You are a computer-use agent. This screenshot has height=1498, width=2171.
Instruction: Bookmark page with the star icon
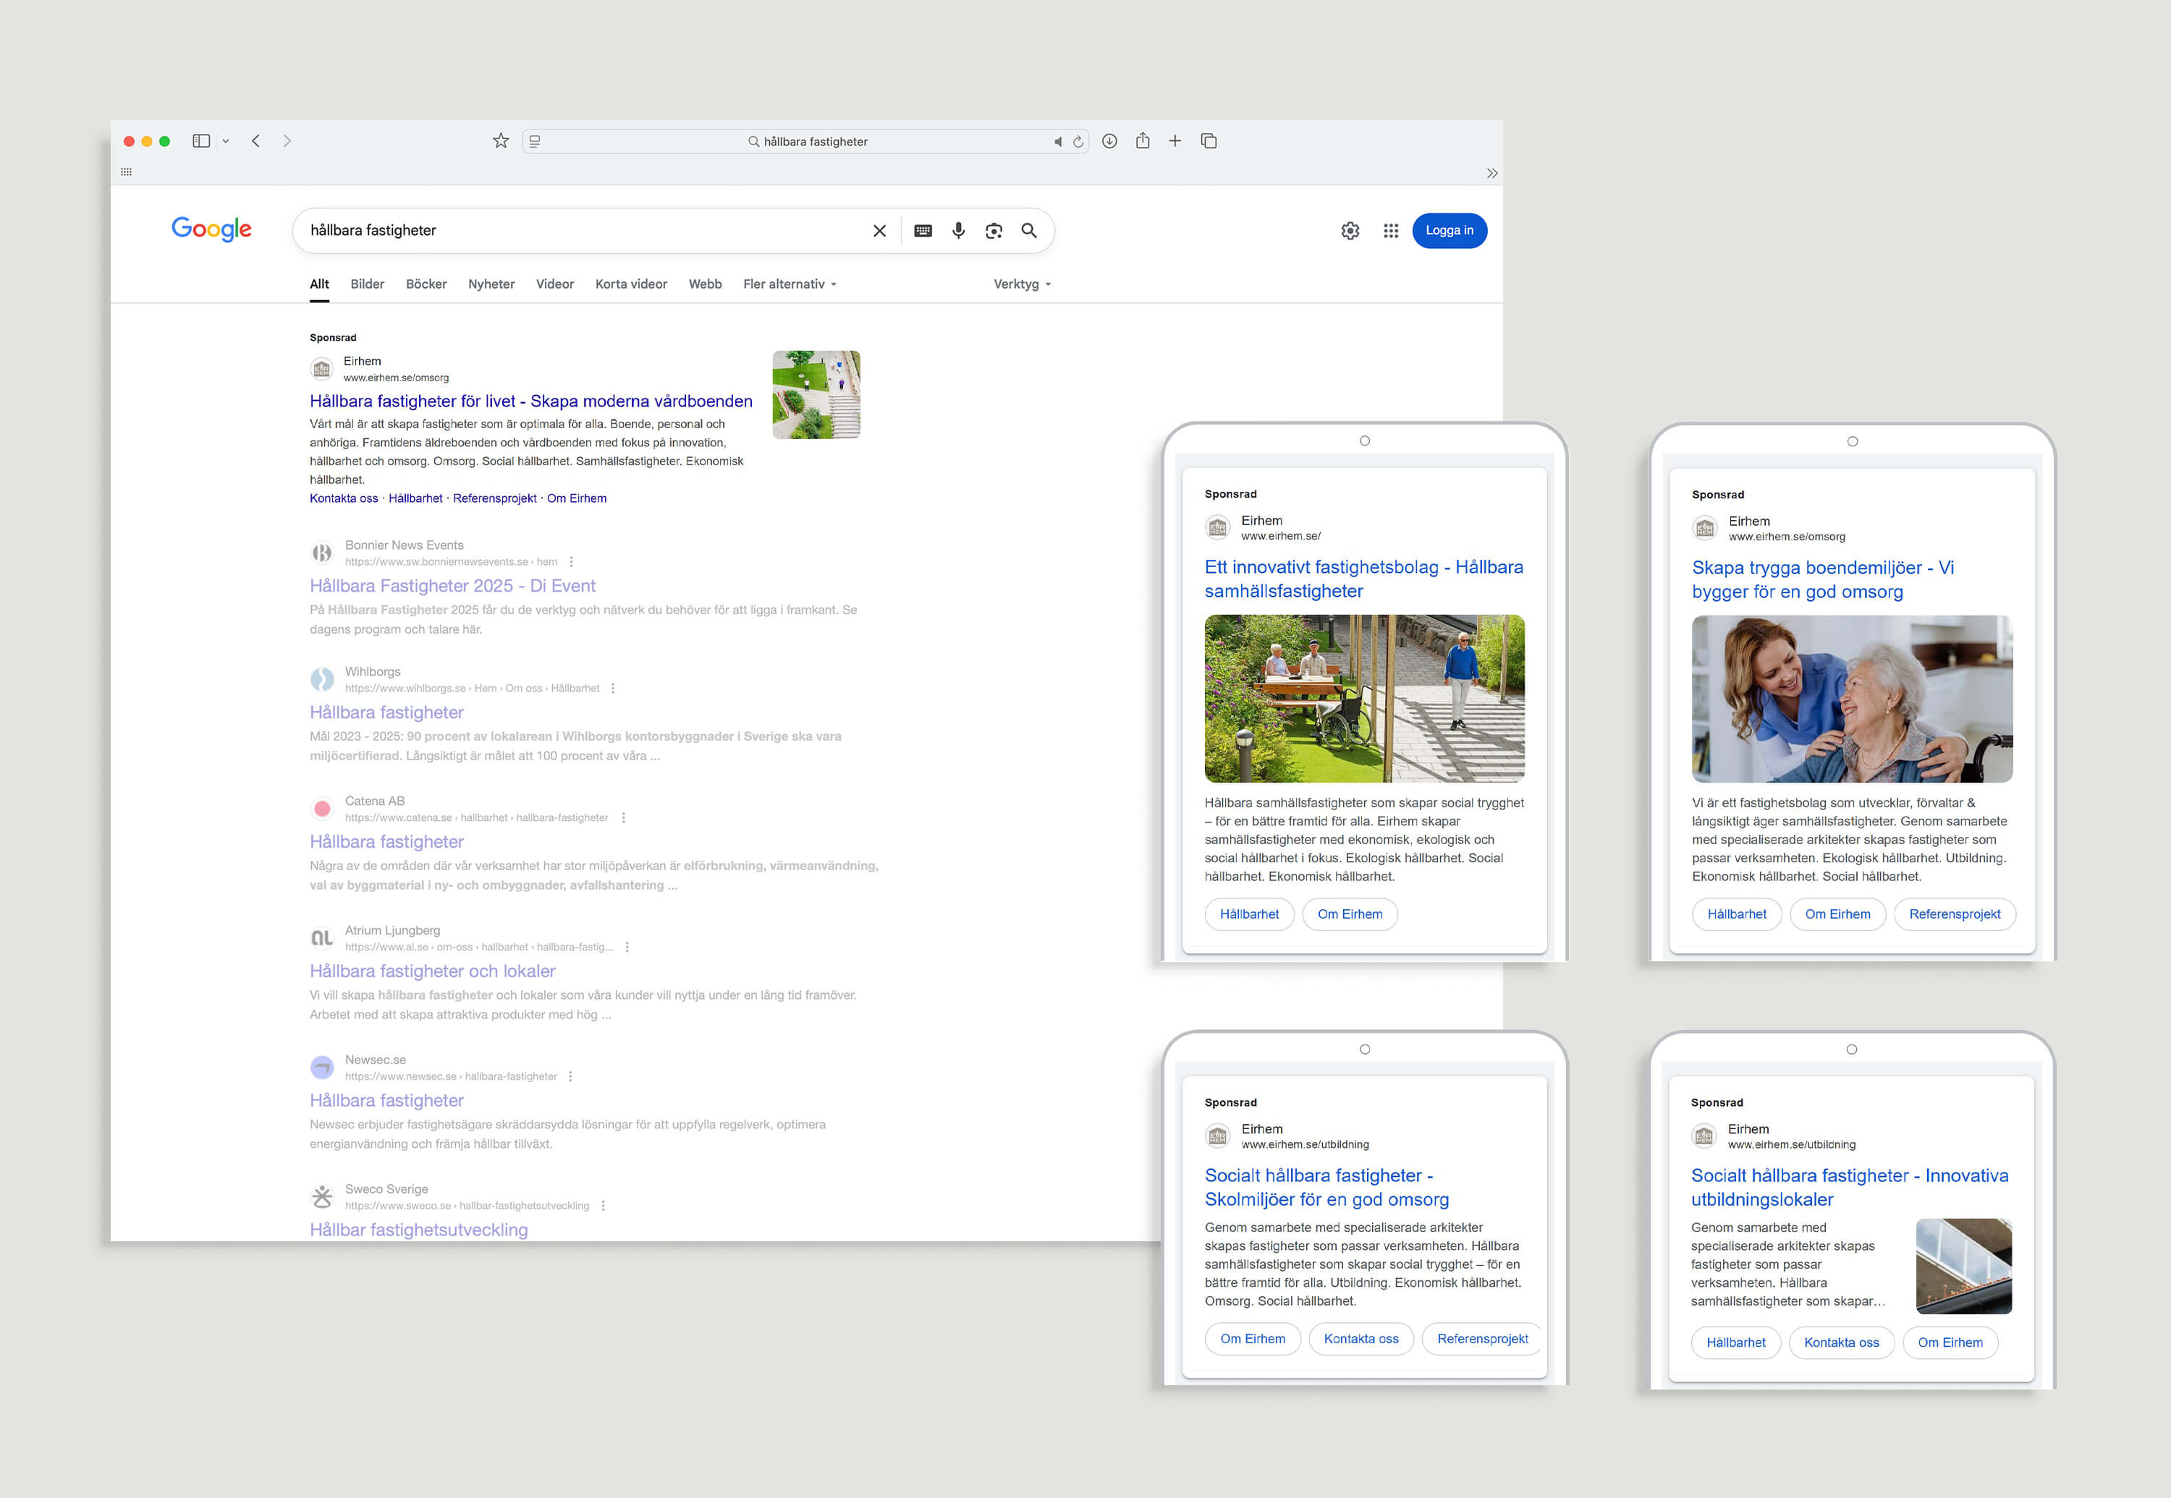501,141
